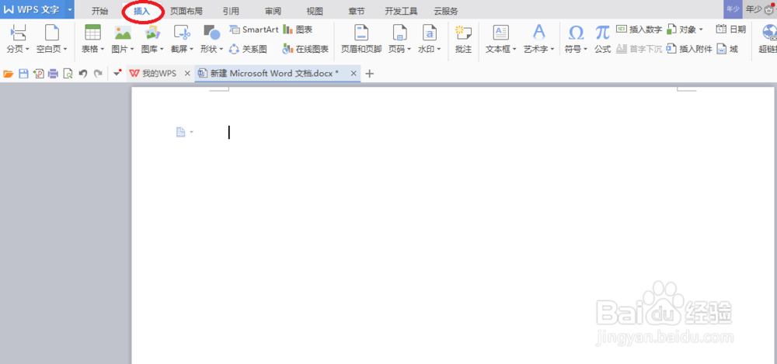The height and width of the screenshot is (364, 777).
Task: Switch to the 开始 tab
Action: click(x=99, y=11)
